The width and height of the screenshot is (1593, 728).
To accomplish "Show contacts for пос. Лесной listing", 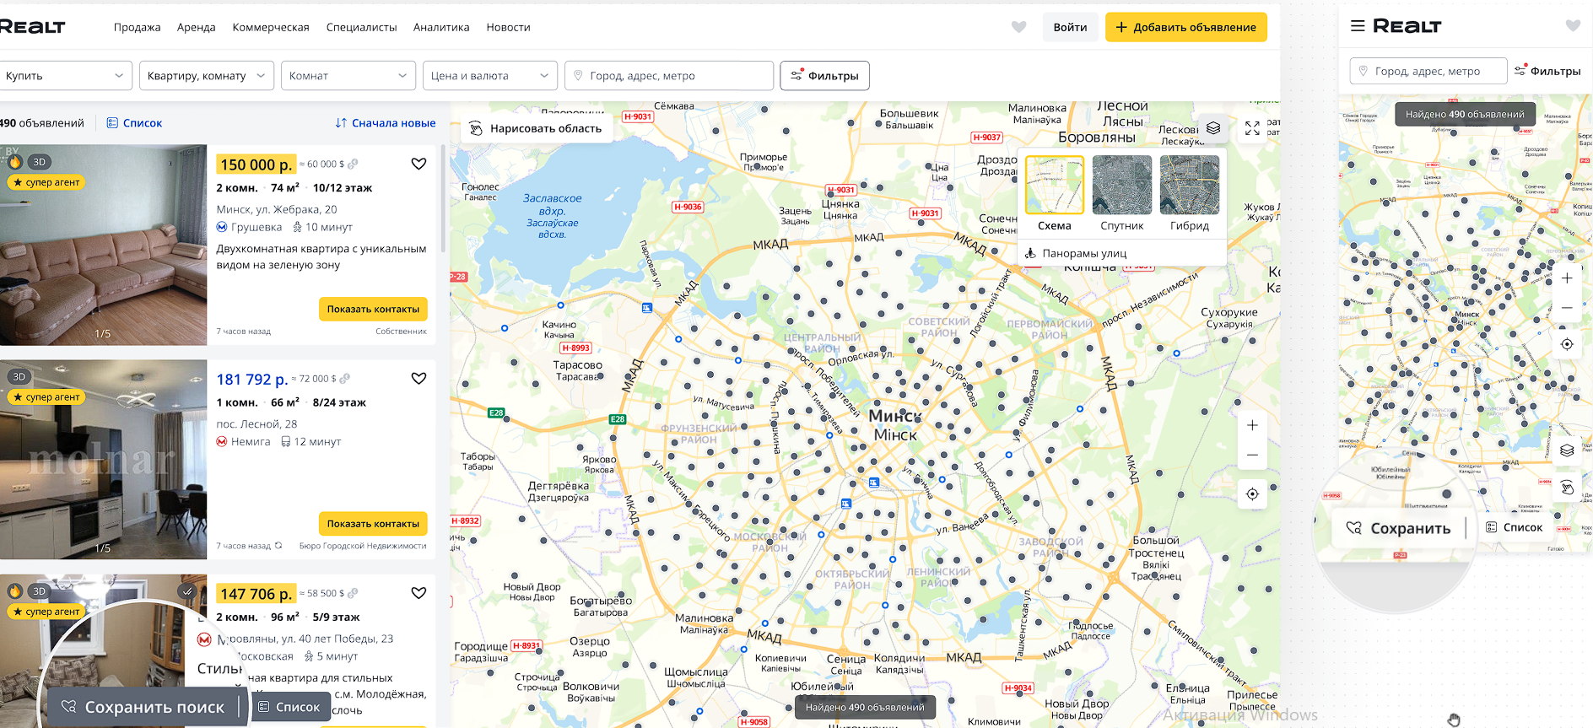I will [x=373, y=523].
